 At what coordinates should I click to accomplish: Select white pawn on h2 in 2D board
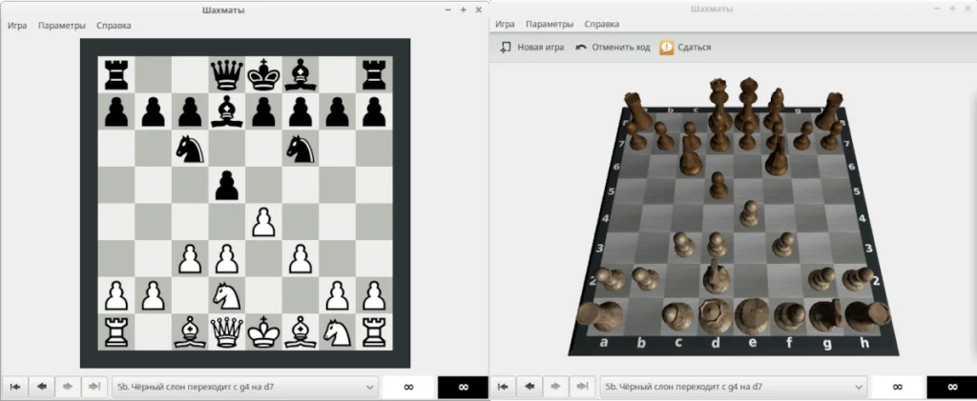374,295
